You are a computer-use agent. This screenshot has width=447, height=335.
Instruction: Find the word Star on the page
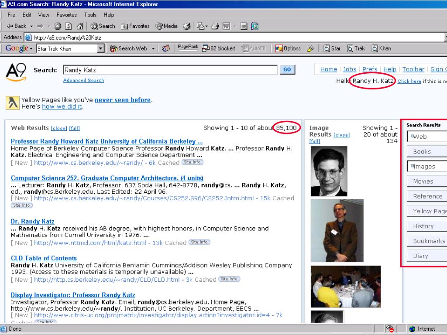coord(332,48)
